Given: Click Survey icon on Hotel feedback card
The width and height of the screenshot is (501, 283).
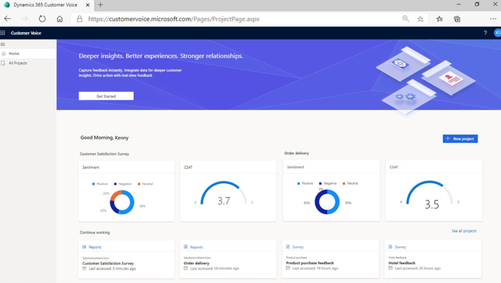Looking at the screenshot, I should click(x=391, y=246).
